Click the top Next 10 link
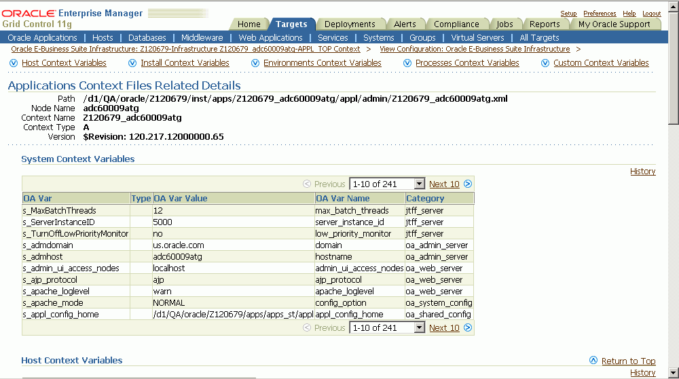 (x=444, y=184)
